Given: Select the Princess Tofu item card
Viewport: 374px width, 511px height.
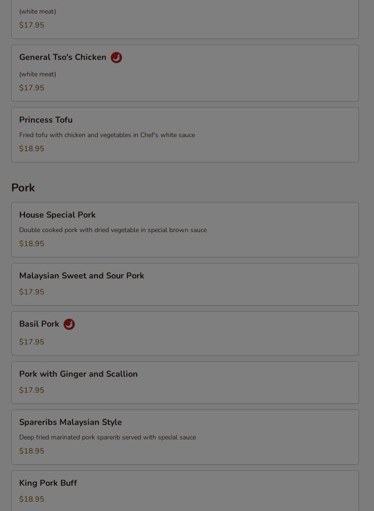Looking at the screenshot, I should tap(185, 135).
